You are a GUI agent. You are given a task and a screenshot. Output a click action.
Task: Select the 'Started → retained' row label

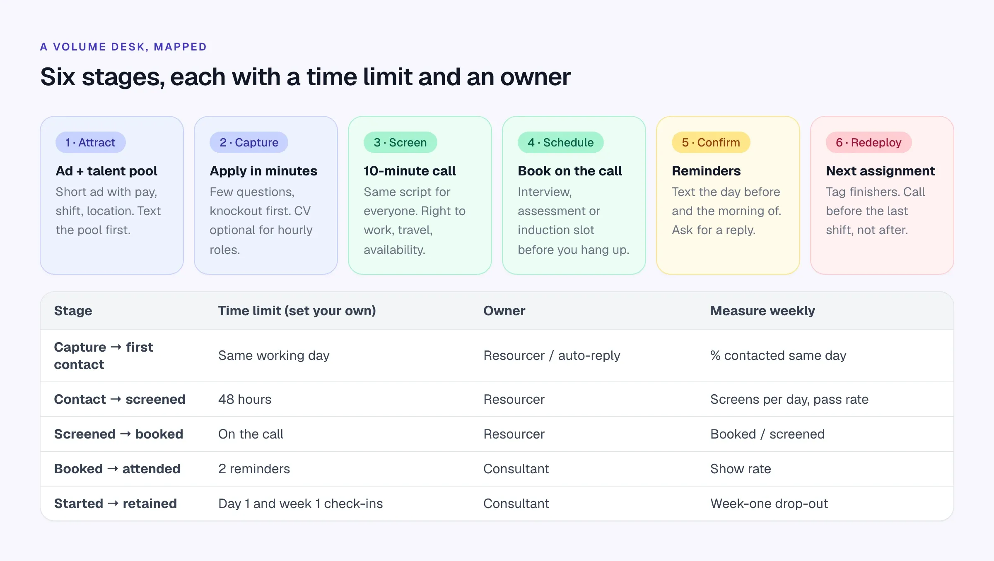click(x=115, y=503)
